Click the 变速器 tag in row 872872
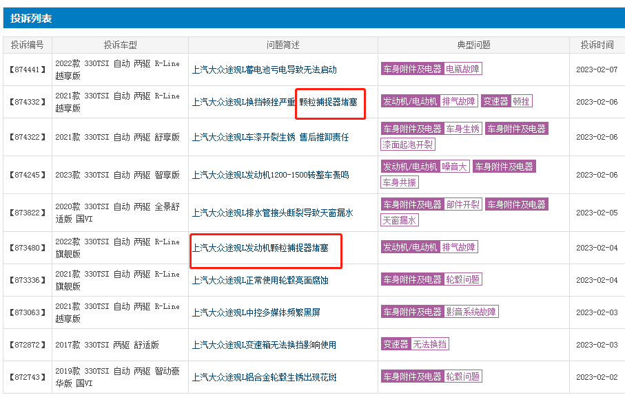 point(396,344)
